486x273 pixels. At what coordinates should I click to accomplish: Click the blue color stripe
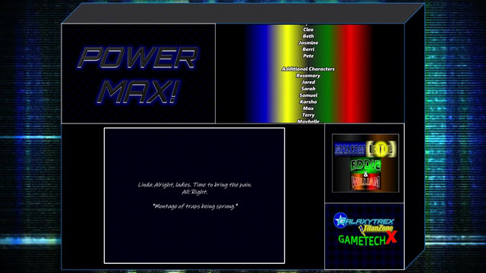click(x=260, y=74)
